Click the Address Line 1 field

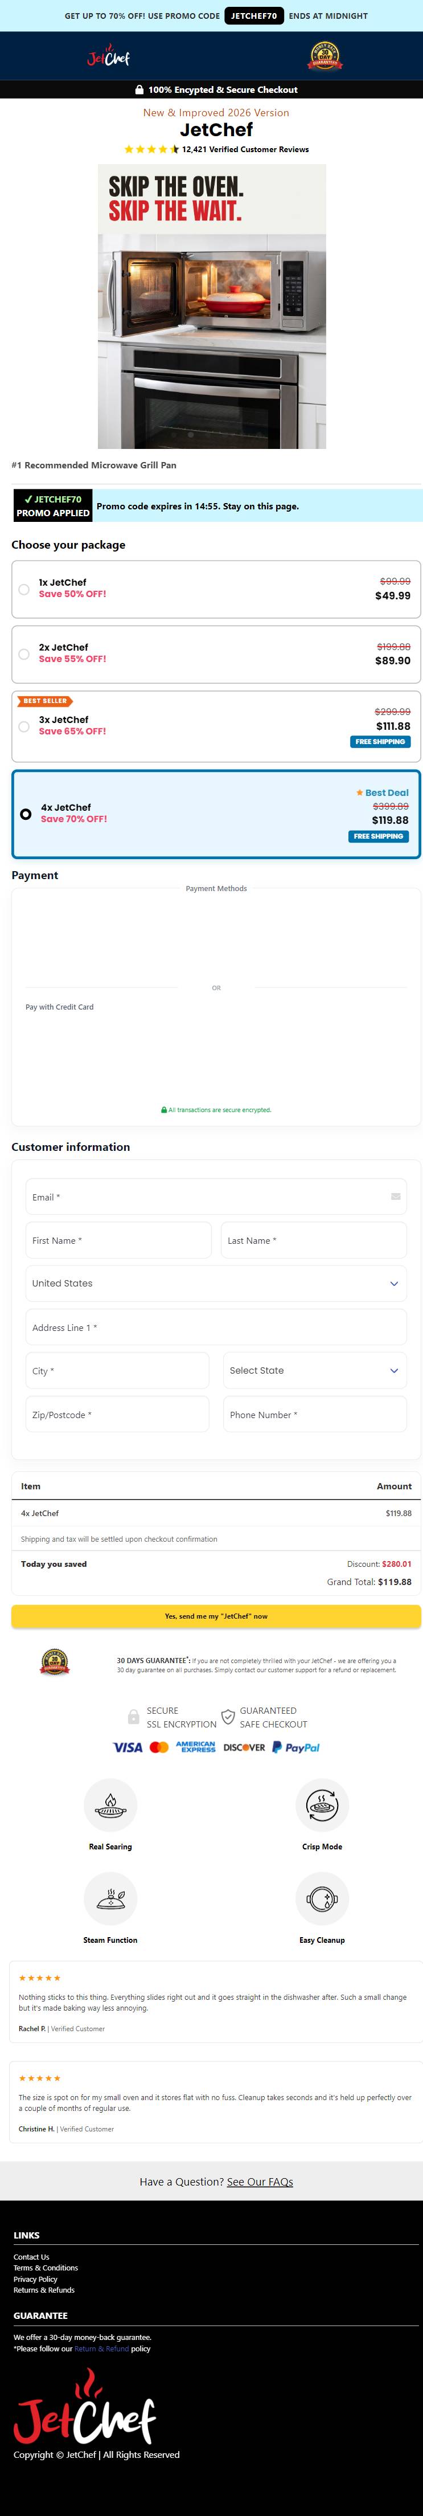216,1328
